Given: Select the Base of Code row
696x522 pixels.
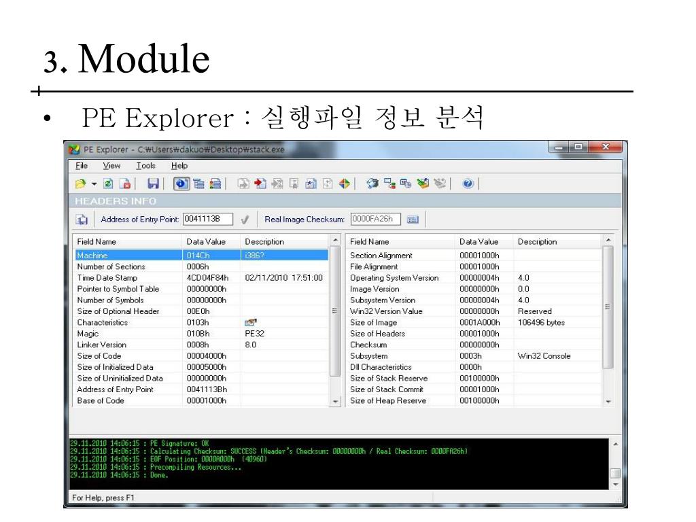Looking at the screenshot, I should pyautogui.click(x=202, y=400).
